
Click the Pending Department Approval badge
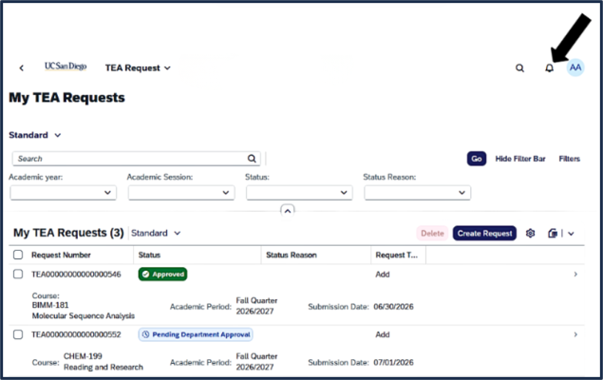click(x=196, y=334)
